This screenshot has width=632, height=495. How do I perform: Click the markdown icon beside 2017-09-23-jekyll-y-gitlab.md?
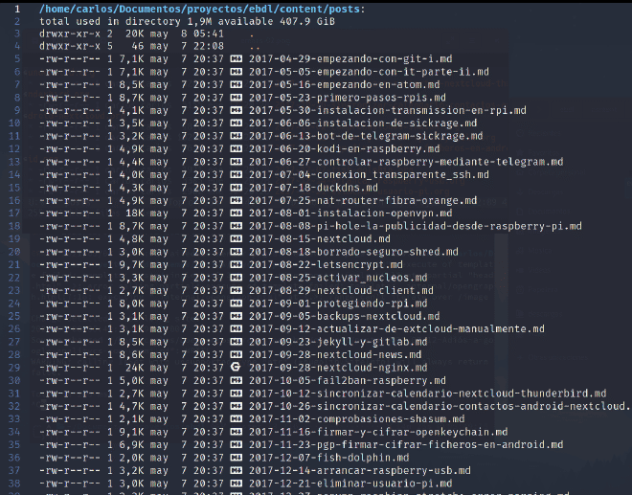[x=237, y=342]
